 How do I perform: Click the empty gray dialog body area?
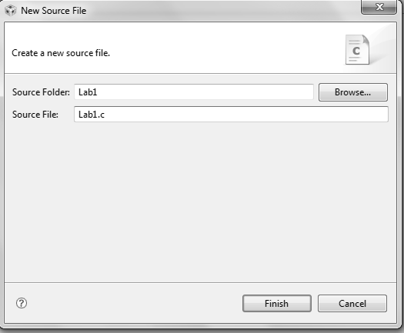[x=200, y=201]
